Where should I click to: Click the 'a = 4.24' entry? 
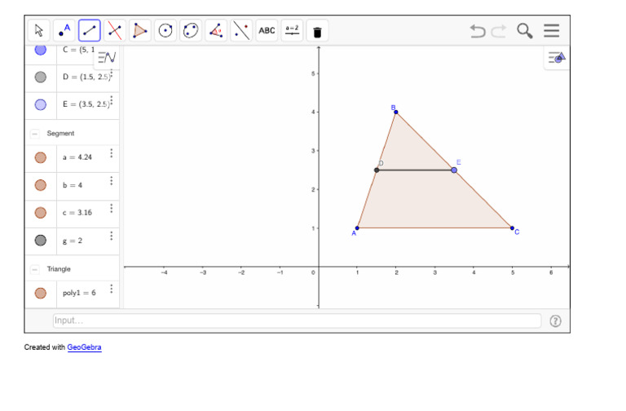tap(77, 157)
